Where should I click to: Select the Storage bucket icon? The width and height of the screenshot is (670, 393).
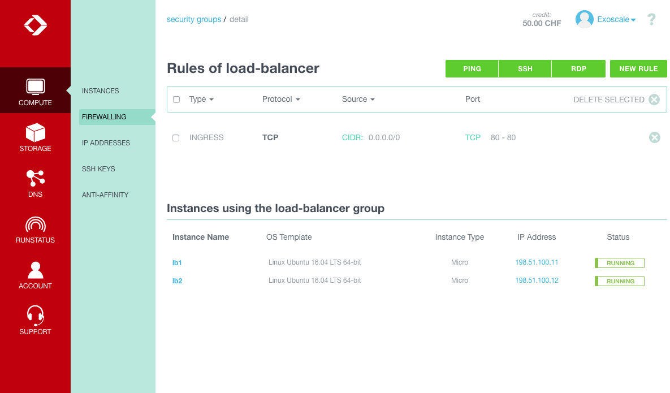pos(35,133)
